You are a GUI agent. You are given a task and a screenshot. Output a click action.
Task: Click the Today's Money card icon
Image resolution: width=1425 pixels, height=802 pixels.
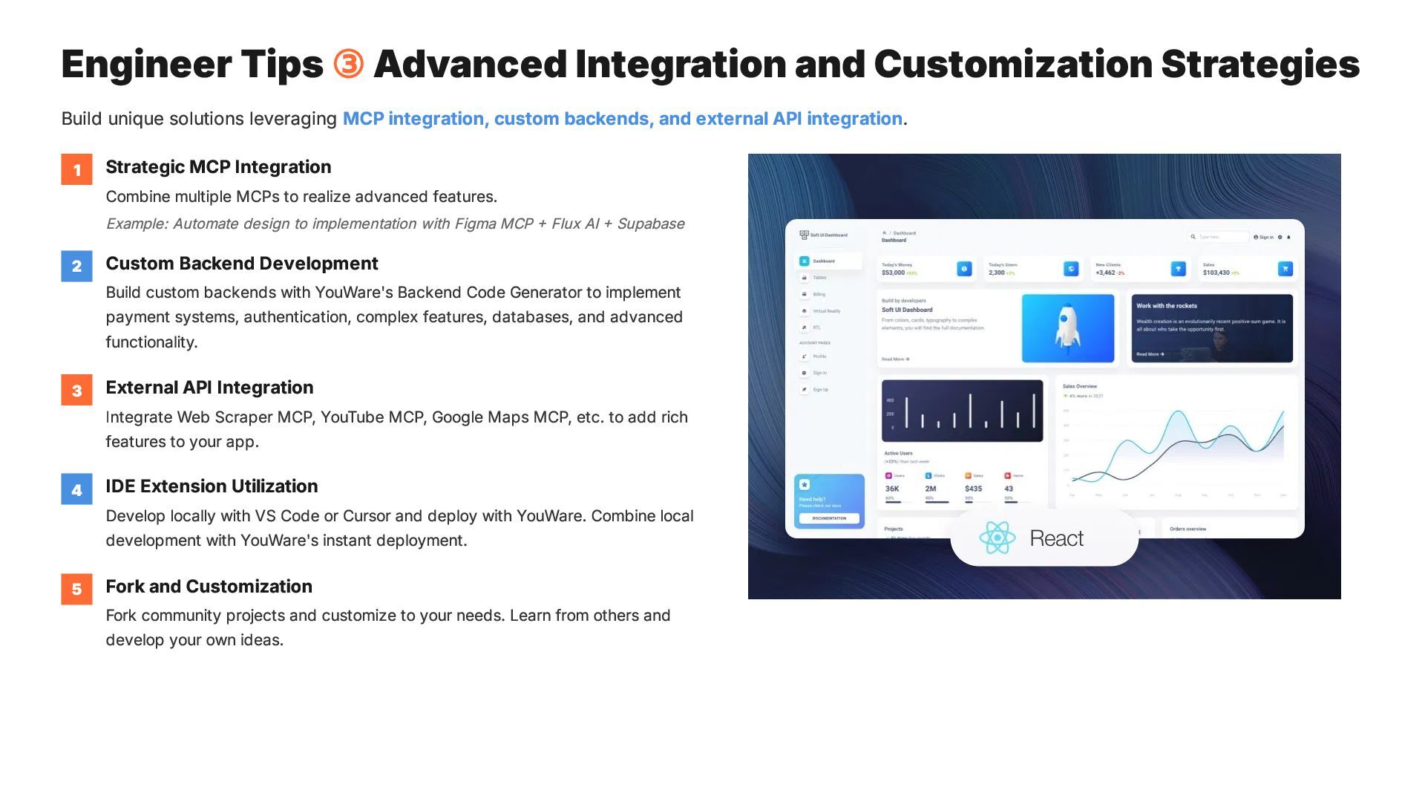tap(964, 269)
